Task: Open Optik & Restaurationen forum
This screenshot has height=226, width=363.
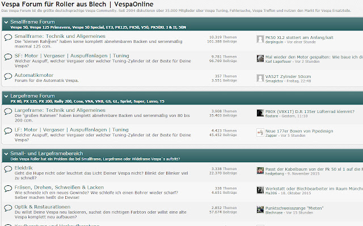Action: pos(43,207)
